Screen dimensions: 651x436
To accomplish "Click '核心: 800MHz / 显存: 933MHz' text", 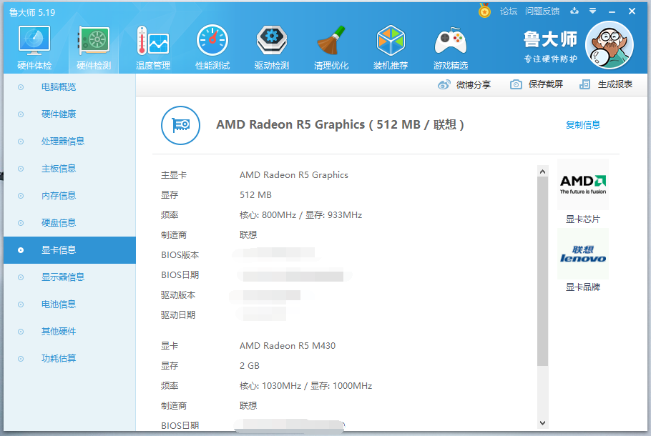I will click(300, 215).
